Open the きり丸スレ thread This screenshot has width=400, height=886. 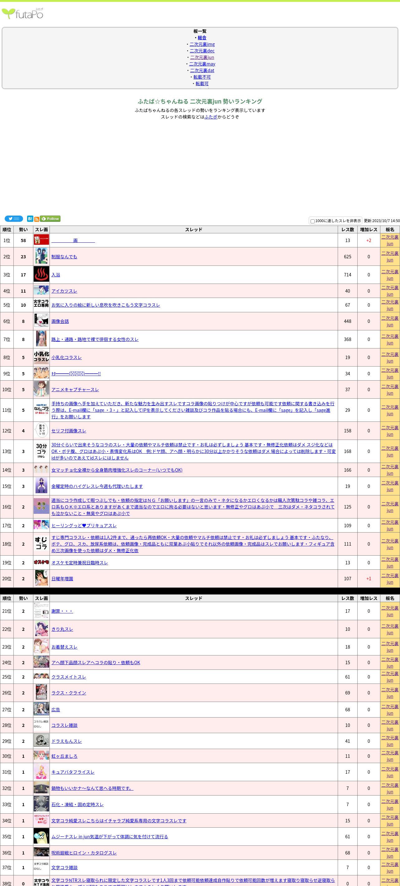coord(62,629)
